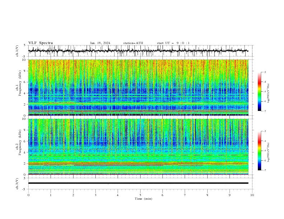This screenshot has width=284, height=219.
Task: Click the ch.1 spectrogram panel
Action: pos(138,87)
